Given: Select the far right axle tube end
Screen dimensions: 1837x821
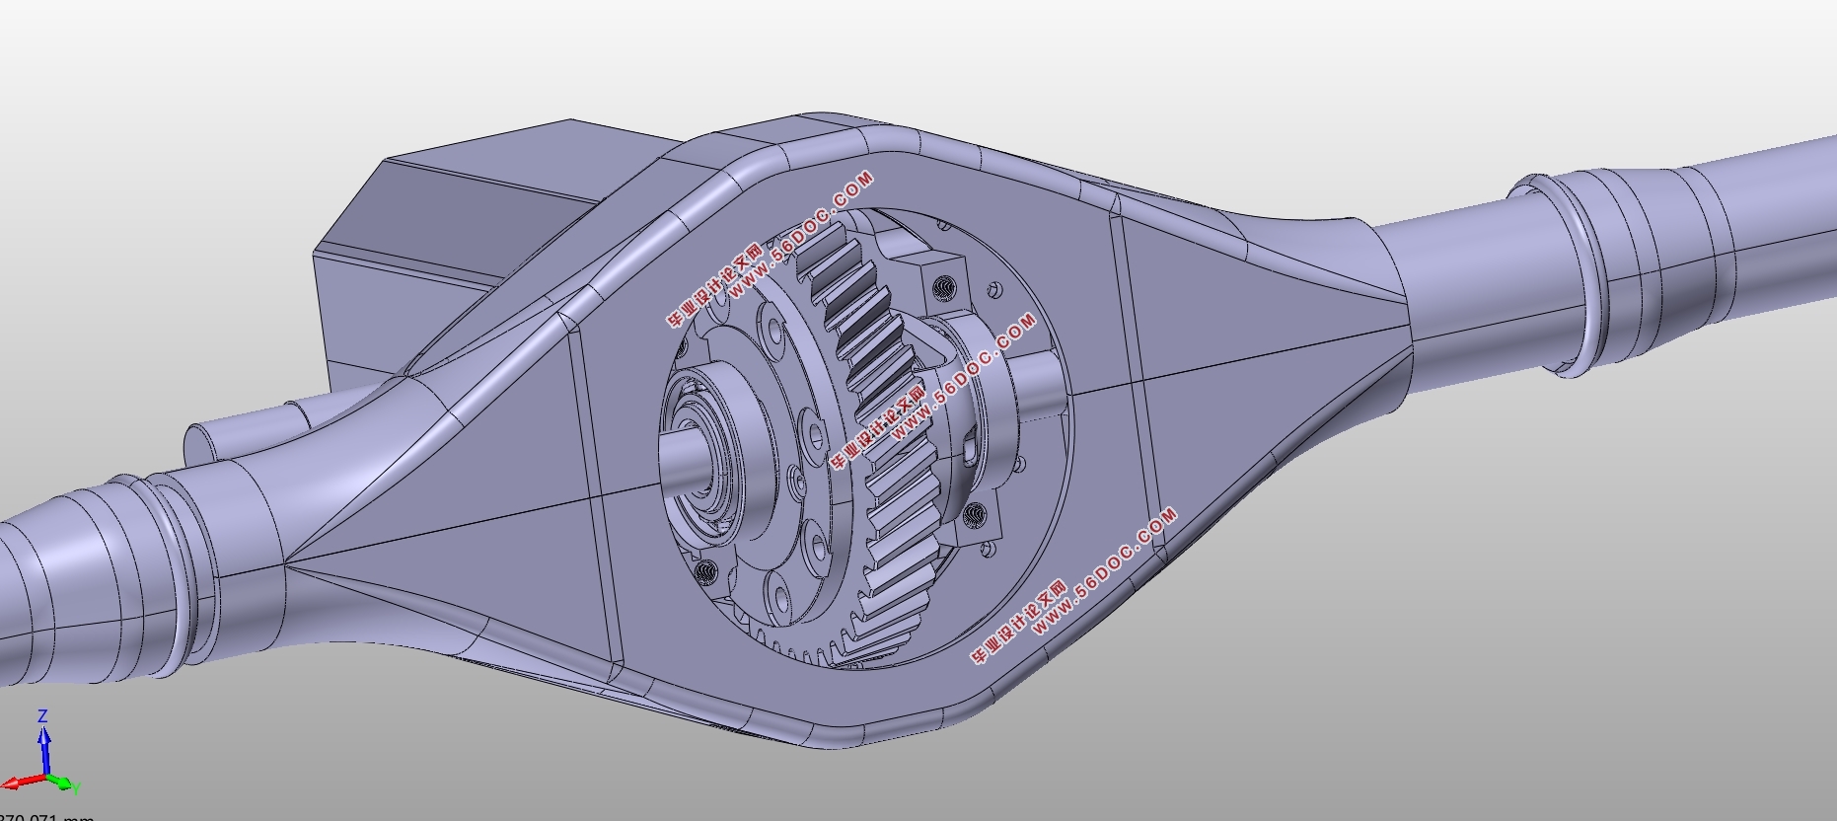Looking at the screenshot, I should 1776,207.
